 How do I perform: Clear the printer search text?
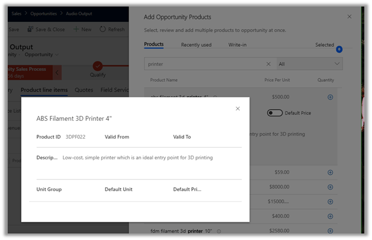pos(268,63)
